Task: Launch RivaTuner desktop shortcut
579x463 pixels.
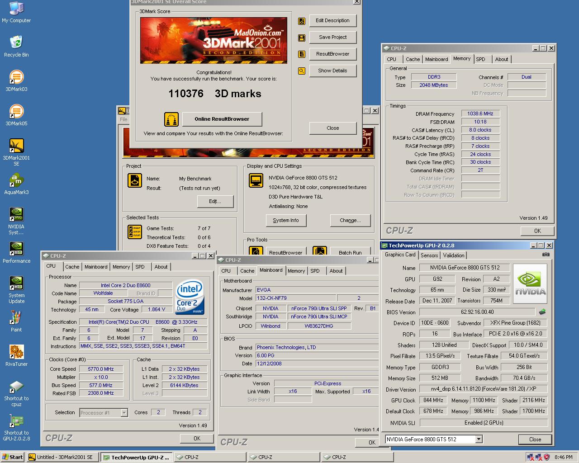Action: pos(16,356)
